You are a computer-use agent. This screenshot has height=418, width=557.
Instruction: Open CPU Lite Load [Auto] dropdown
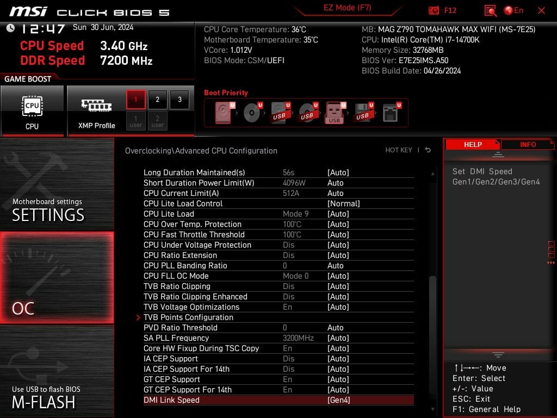coord(338,214)
